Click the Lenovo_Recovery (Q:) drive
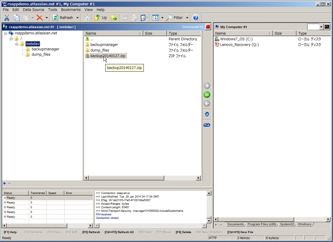This screenshot has width=333, height=242. pyautogui.click(x=239, y=45)
